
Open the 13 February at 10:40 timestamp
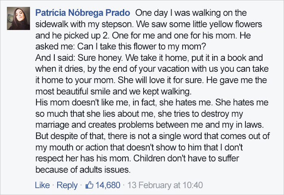click(x=165, y=185)
